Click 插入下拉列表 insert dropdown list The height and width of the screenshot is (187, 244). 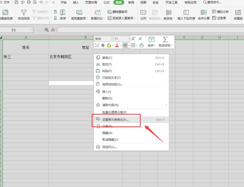tap(186, 15)
